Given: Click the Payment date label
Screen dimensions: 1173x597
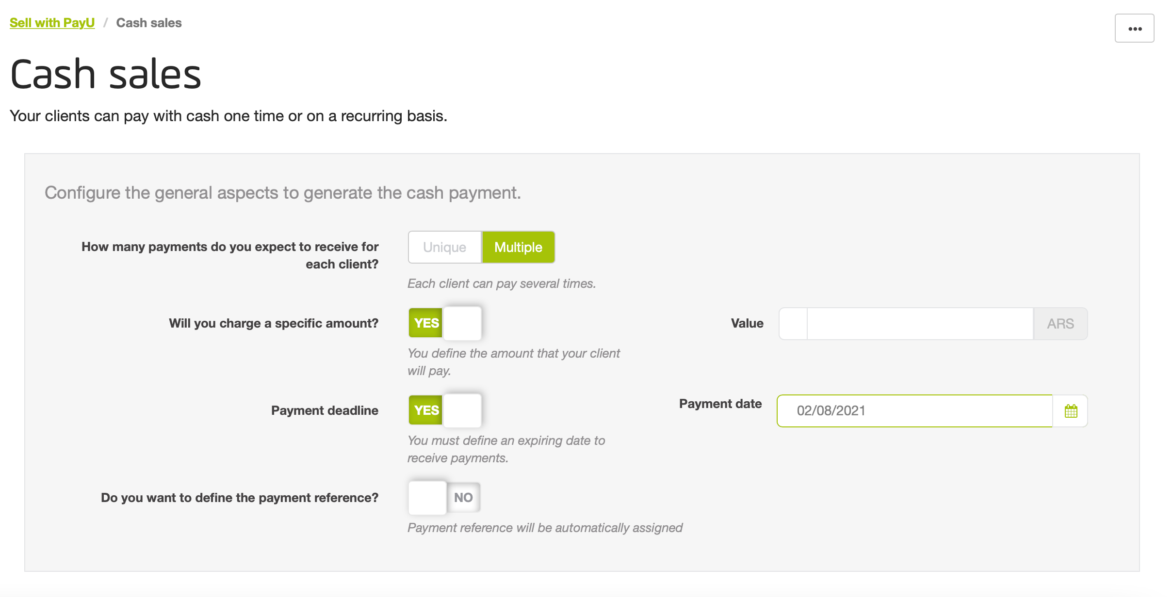Looking at the screenshot, I should pos(720,404).
